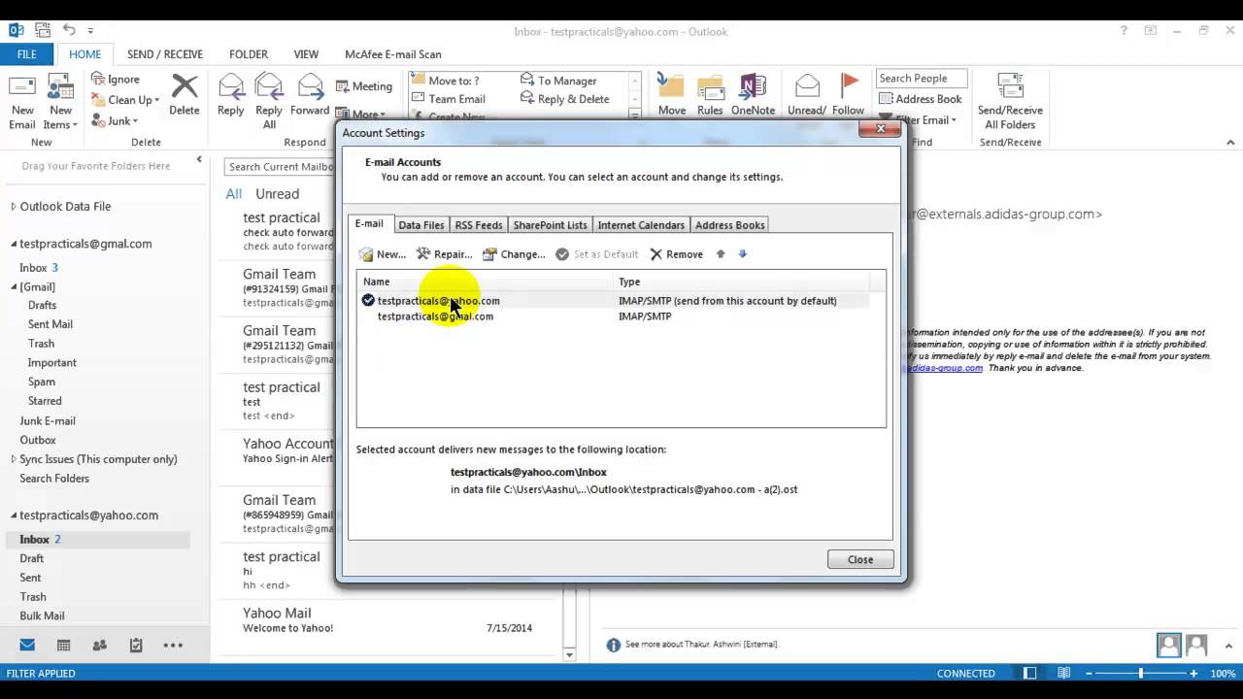Image resolution: width=1243 pixels, height=699 pixels.
Task: Collapse testpracticals@gmal.com account tree
Action: (x=14, y=245)
